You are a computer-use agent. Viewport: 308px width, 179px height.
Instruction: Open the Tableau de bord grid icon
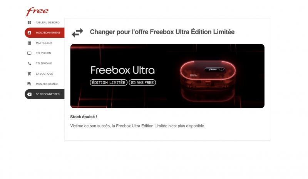click(29, 23)
